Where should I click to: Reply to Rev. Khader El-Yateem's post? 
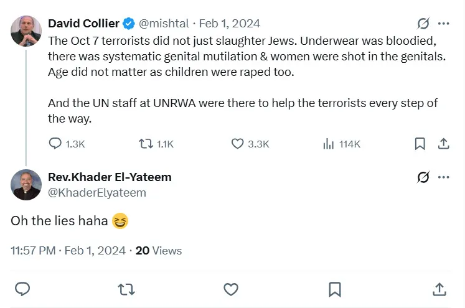point(22,289)
